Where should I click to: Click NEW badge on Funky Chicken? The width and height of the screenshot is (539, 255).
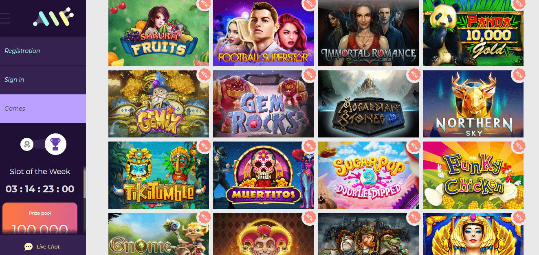click(x=519, y=146)
